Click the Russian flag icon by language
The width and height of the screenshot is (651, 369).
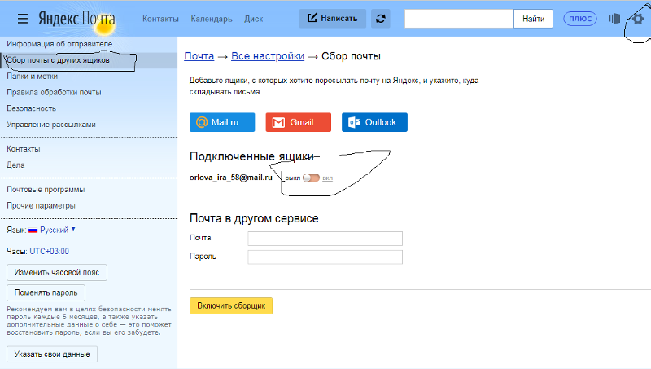point(33,231)
